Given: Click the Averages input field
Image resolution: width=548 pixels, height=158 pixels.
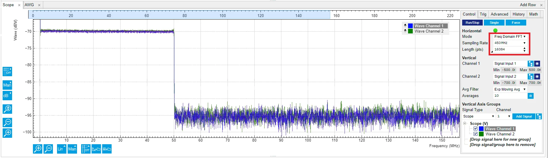Looking at the screenshot, I should click(x=510, y=96).
